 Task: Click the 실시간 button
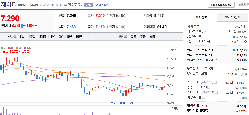click(88, 5)
